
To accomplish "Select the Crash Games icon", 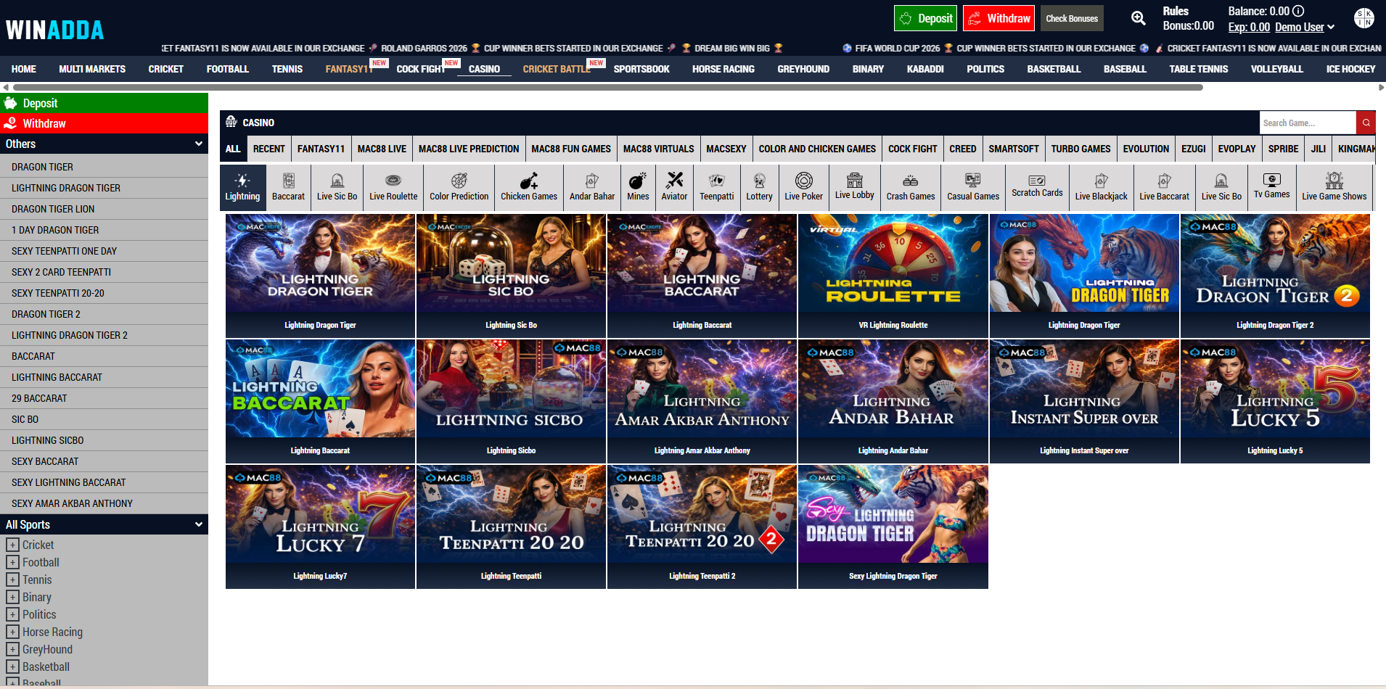I will pyautogui.click(x=911, y=181).
